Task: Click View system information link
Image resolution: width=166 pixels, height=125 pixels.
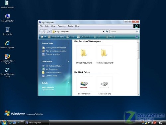Action: pos(54,48)
